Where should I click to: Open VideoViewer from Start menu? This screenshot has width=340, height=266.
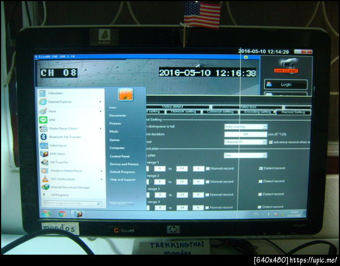(58, 145)
